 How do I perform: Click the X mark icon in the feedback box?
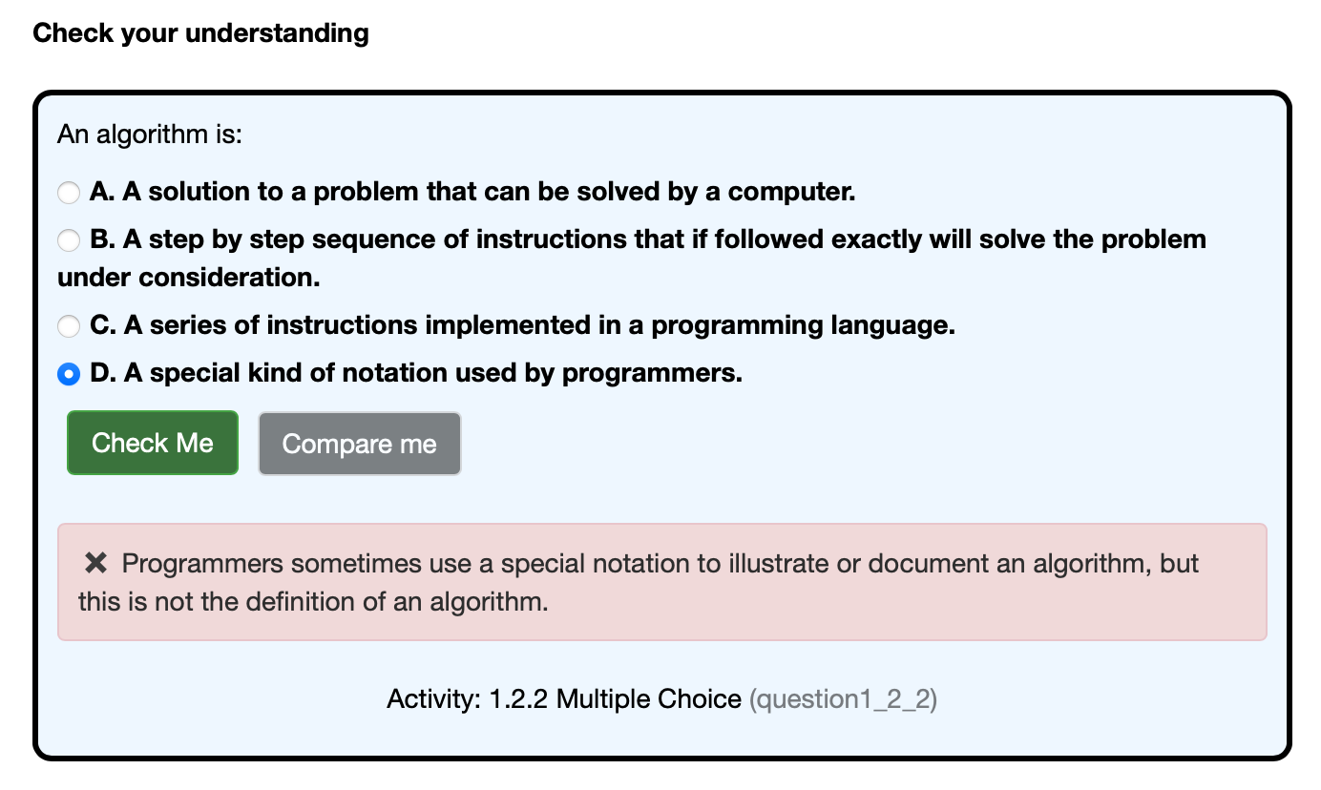click(x=95, y=564)
